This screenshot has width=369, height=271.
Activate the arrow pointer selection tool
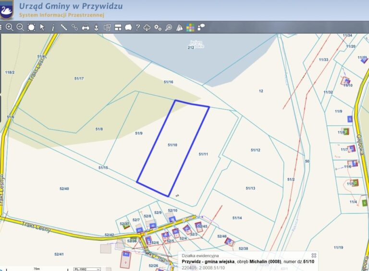42,27
